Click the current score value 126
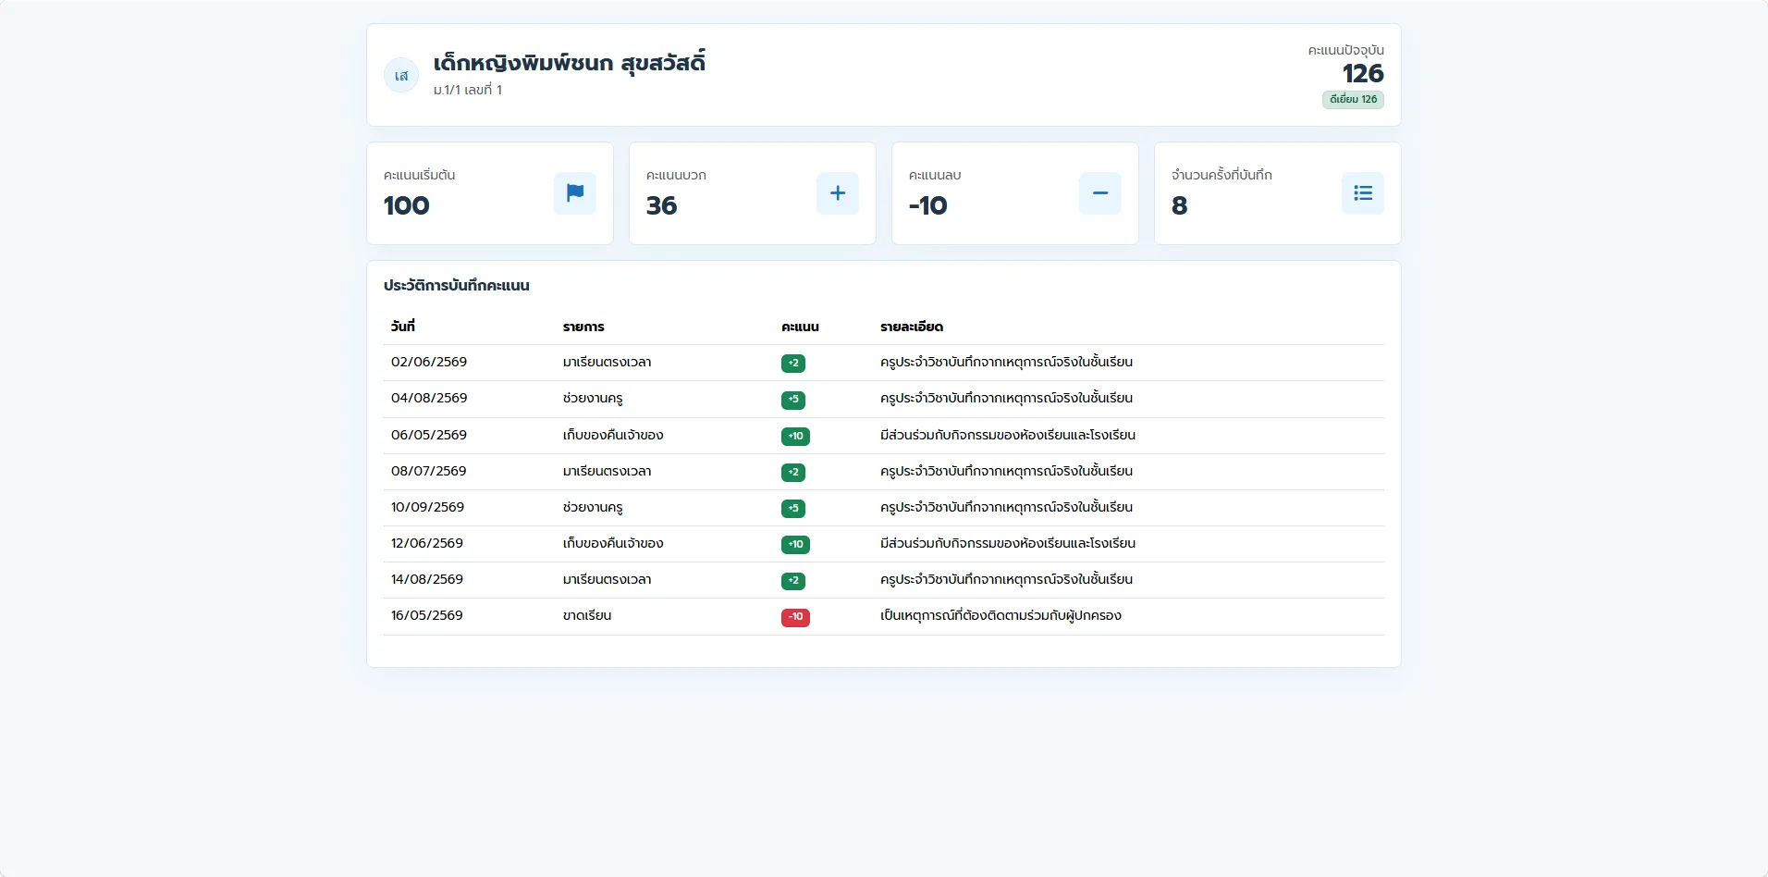Screen dimensions: 1768x877 click(x=1363, y=73)
